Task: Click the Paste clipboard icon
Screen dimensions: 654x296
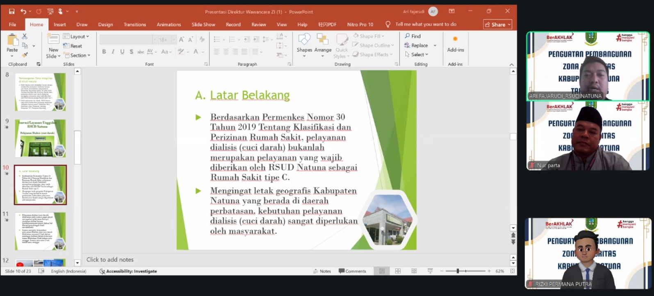Action: pyautogui.click(x=12, y=40)
